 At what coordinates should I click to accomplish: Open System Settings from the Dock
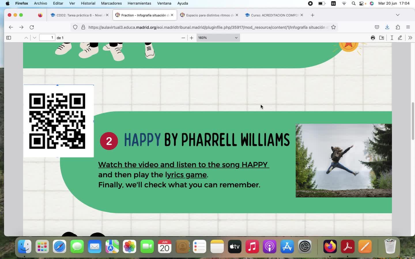[305, 247]
